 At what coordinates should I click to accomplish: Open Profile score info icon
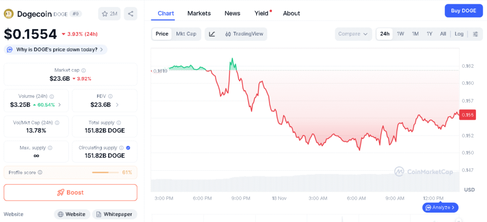tap(40, 172)
